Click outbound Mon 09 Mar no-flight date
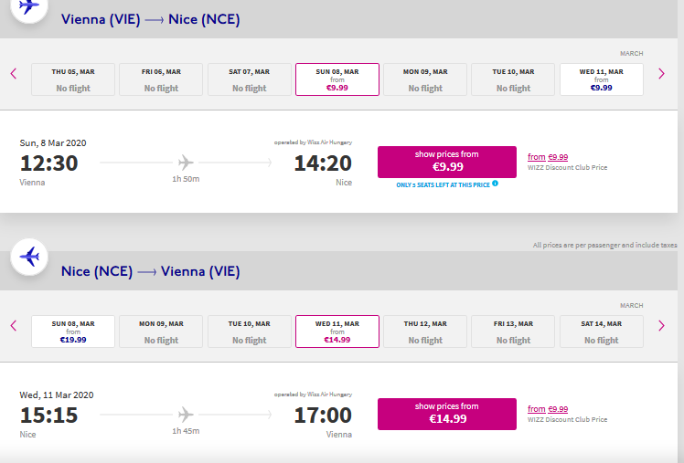The width and height of the screenshot is (684, 463). click(x=425, y=79)
